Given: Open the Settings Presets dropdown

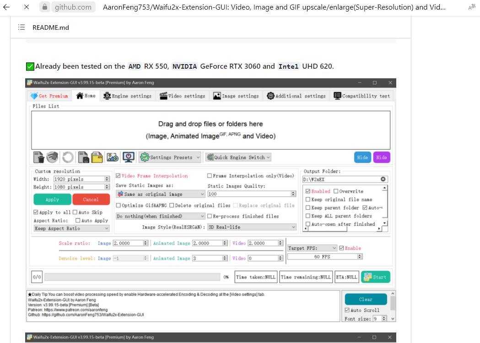Looking at the screenshot, I should [x=170, y=158].
